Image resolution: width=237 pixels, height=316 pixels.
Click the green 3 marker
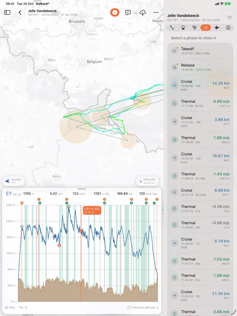[131, 203]
